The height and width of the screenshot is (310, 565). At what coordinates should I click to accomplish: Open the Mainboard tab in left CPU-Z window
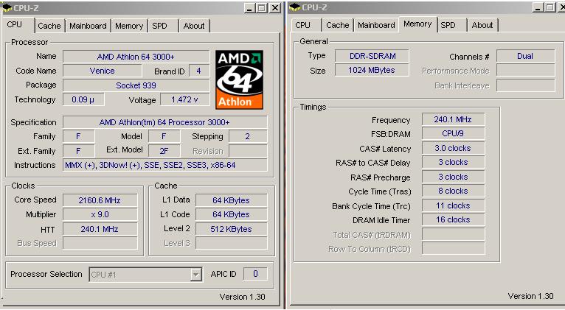pos(88,26)
